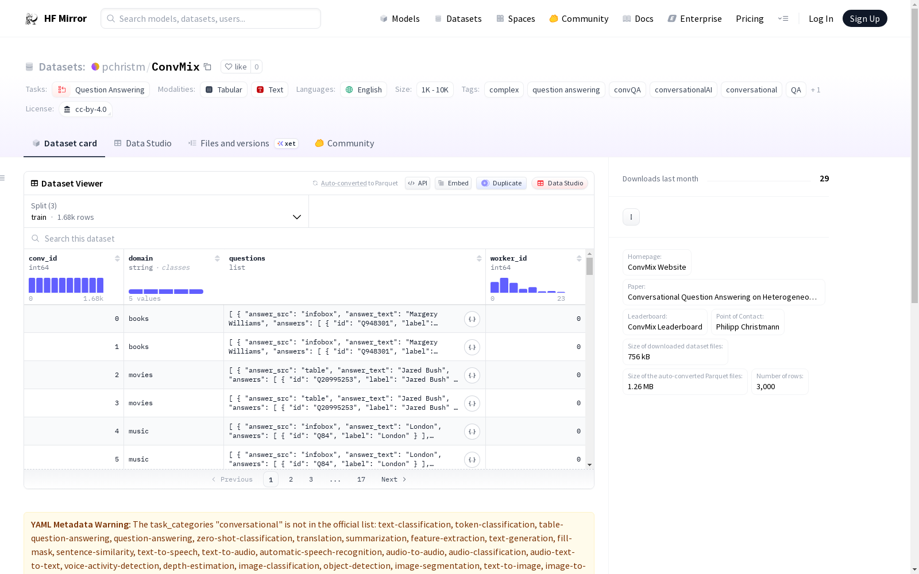Open Enterprise in the top navigation
919x574 pixels.
[x=695, y=19]
